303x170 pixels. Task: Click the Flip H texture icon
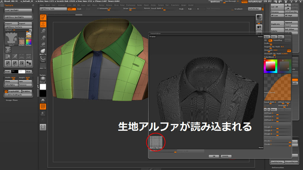coord(8,63)
